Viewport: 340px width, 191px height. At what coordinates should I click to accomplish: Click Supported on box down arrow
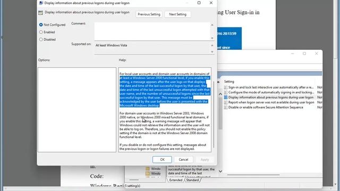(212, 52)
